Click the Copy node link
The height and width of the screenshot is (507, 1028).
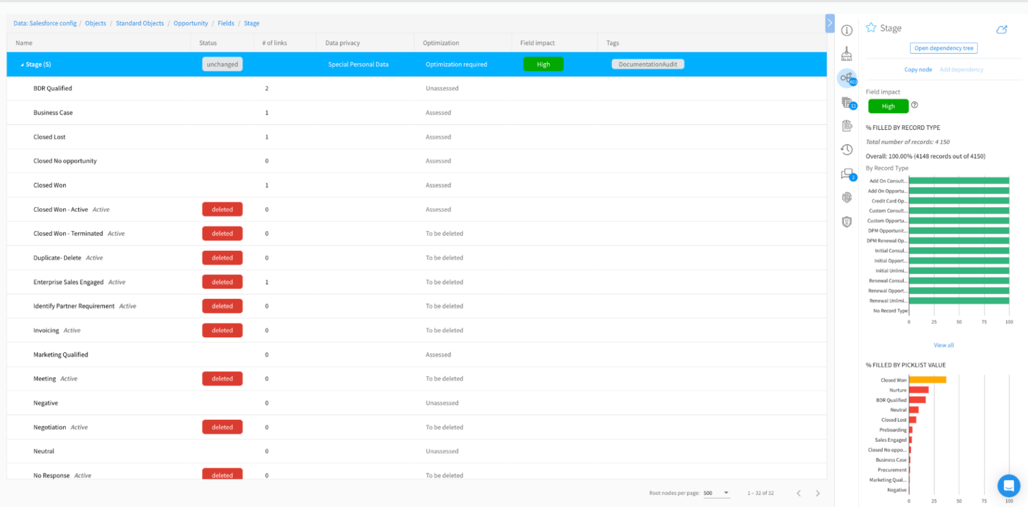point(918,69)
